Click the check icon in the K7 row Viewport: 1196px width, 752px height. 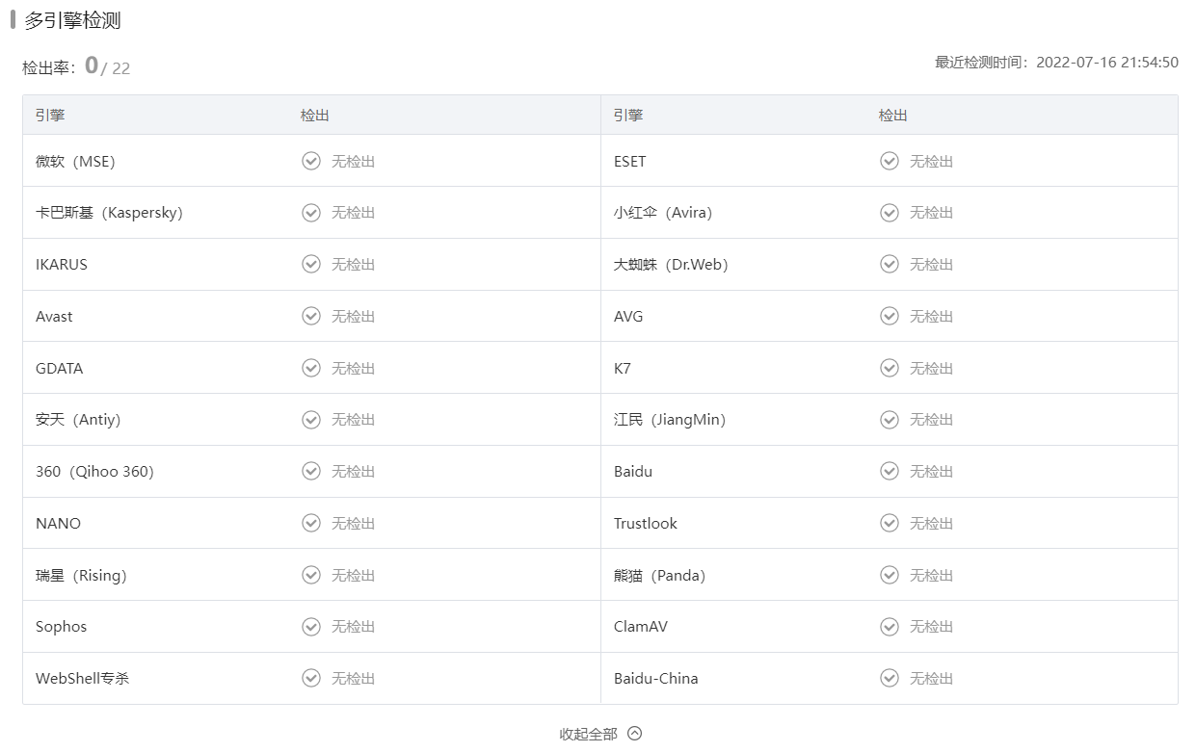(890, 368)
